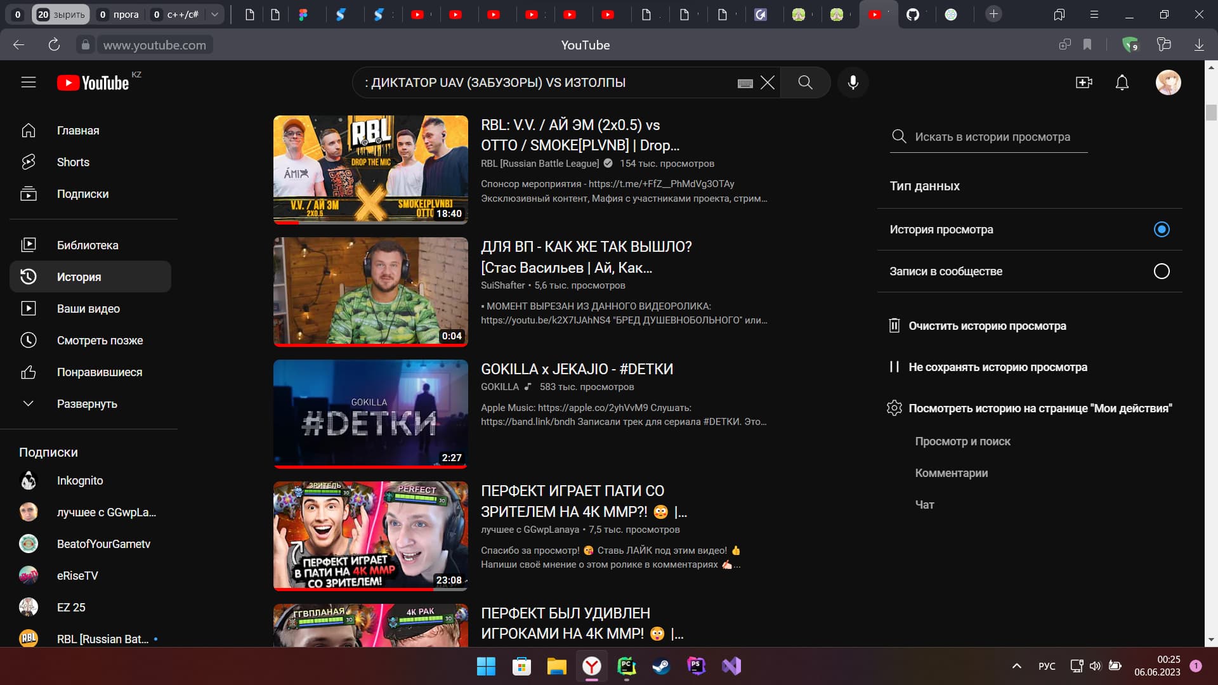Select the Записи в сообществе radio option
Screen dimensions: 1218x685
pyautogui.click(x=1161, y=271)
